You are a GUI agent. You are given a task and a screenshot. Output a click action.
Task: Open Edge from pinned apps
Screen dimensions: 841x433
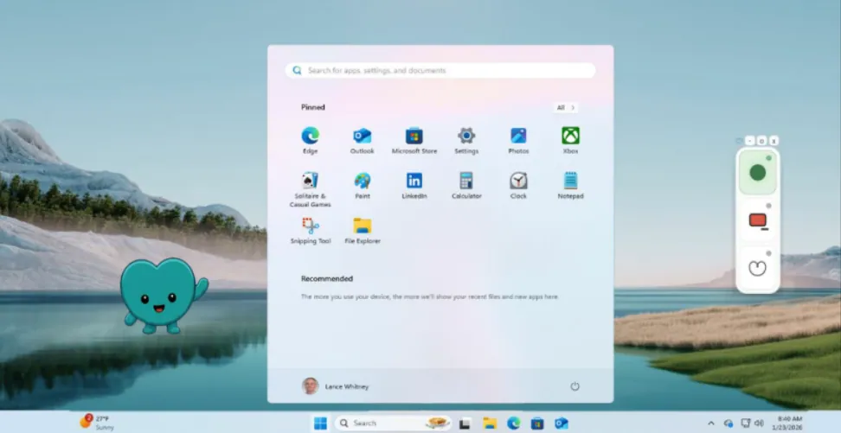click(x=310, y=140)
